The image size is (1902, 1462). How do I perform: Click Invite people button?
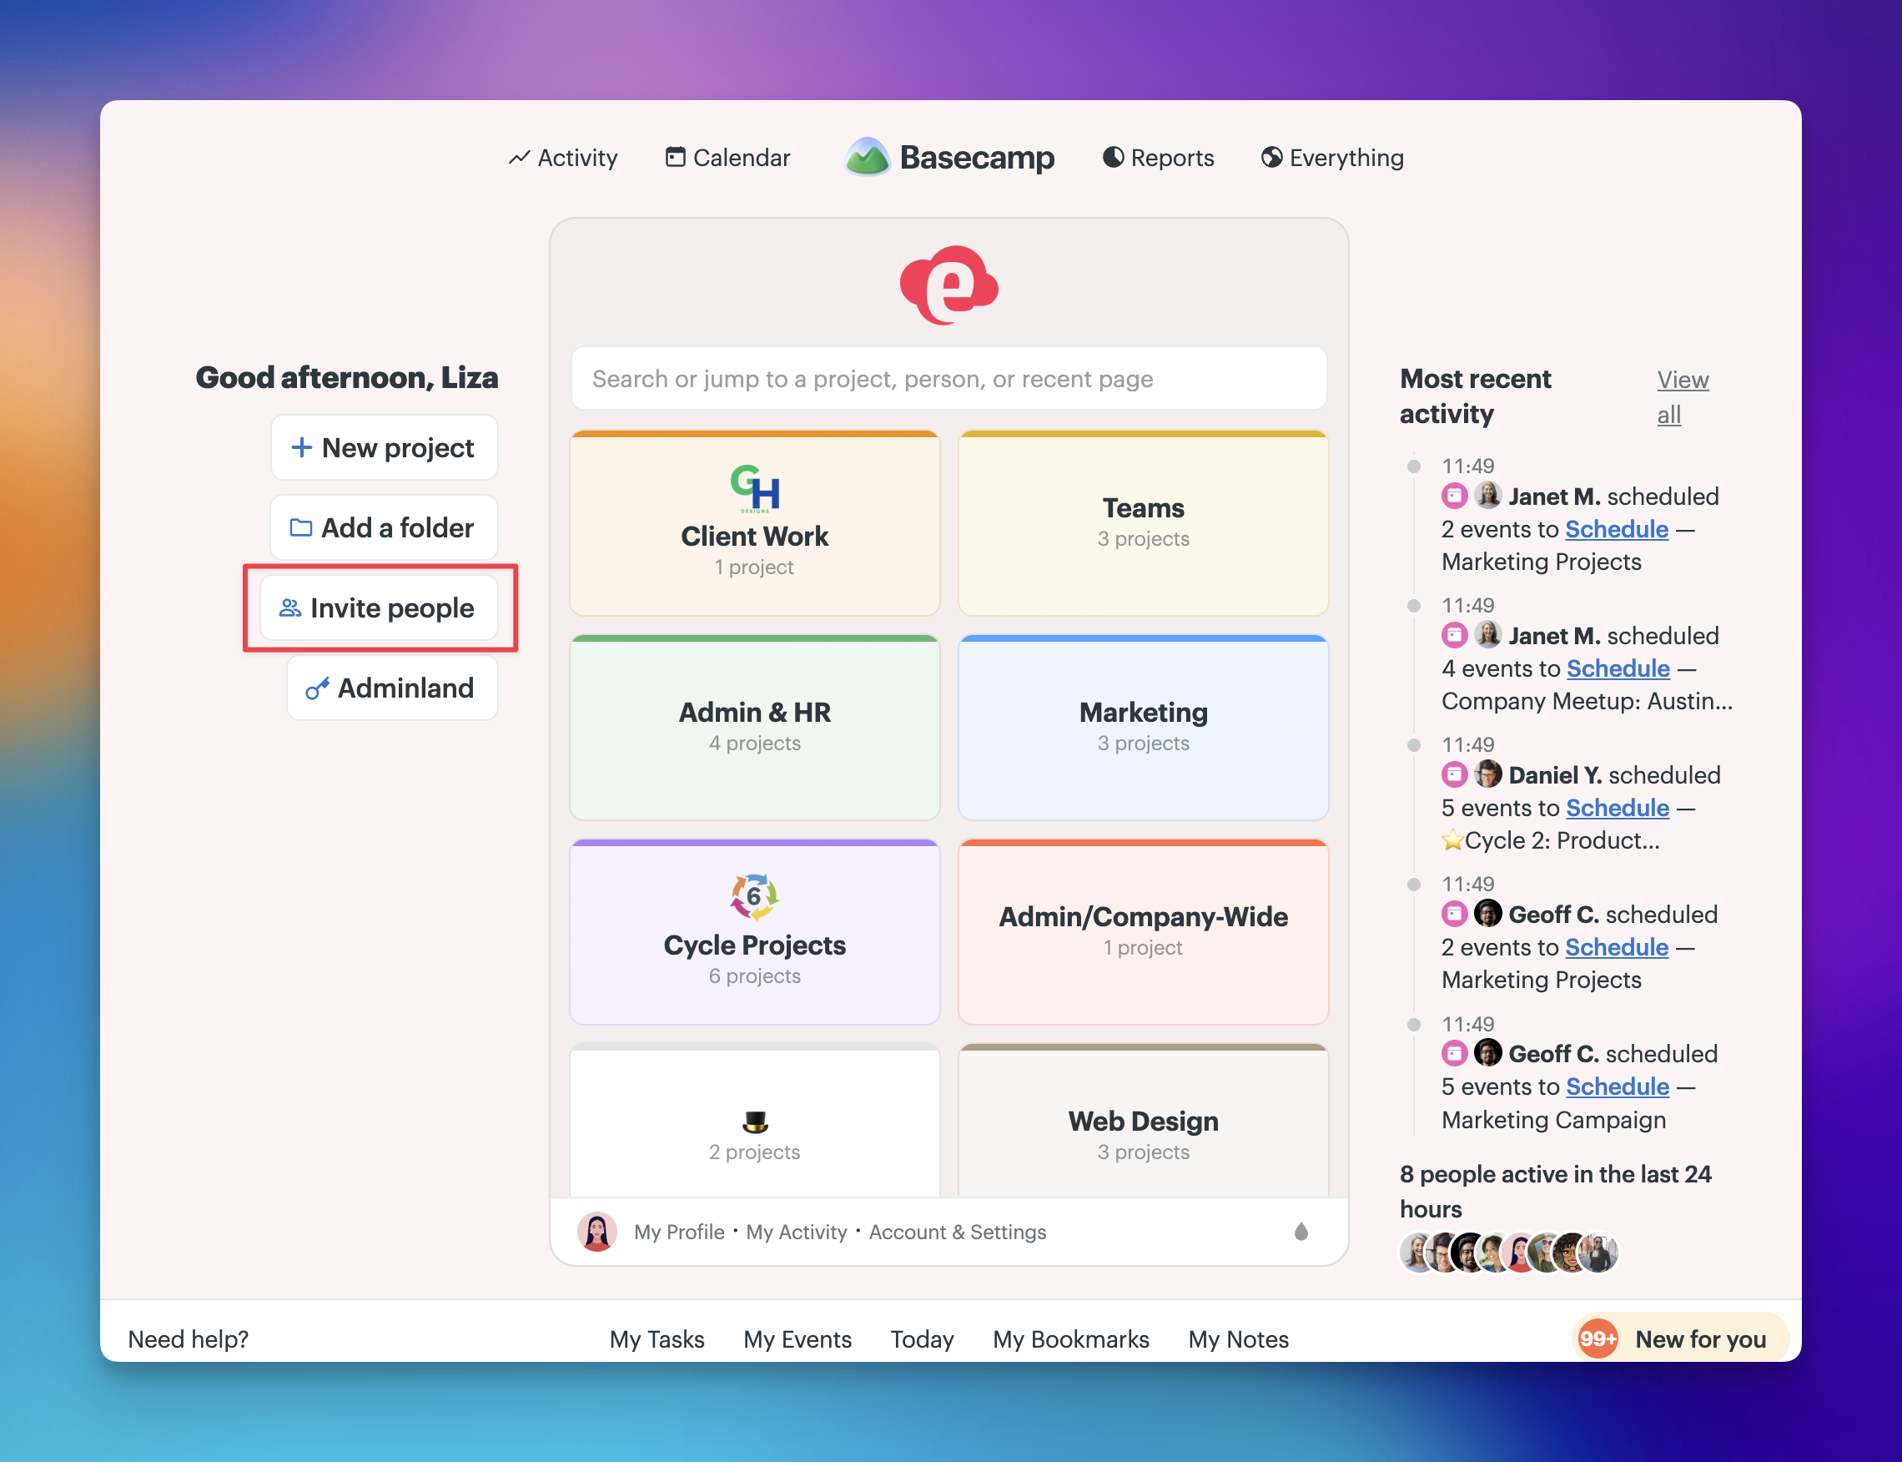379,607
